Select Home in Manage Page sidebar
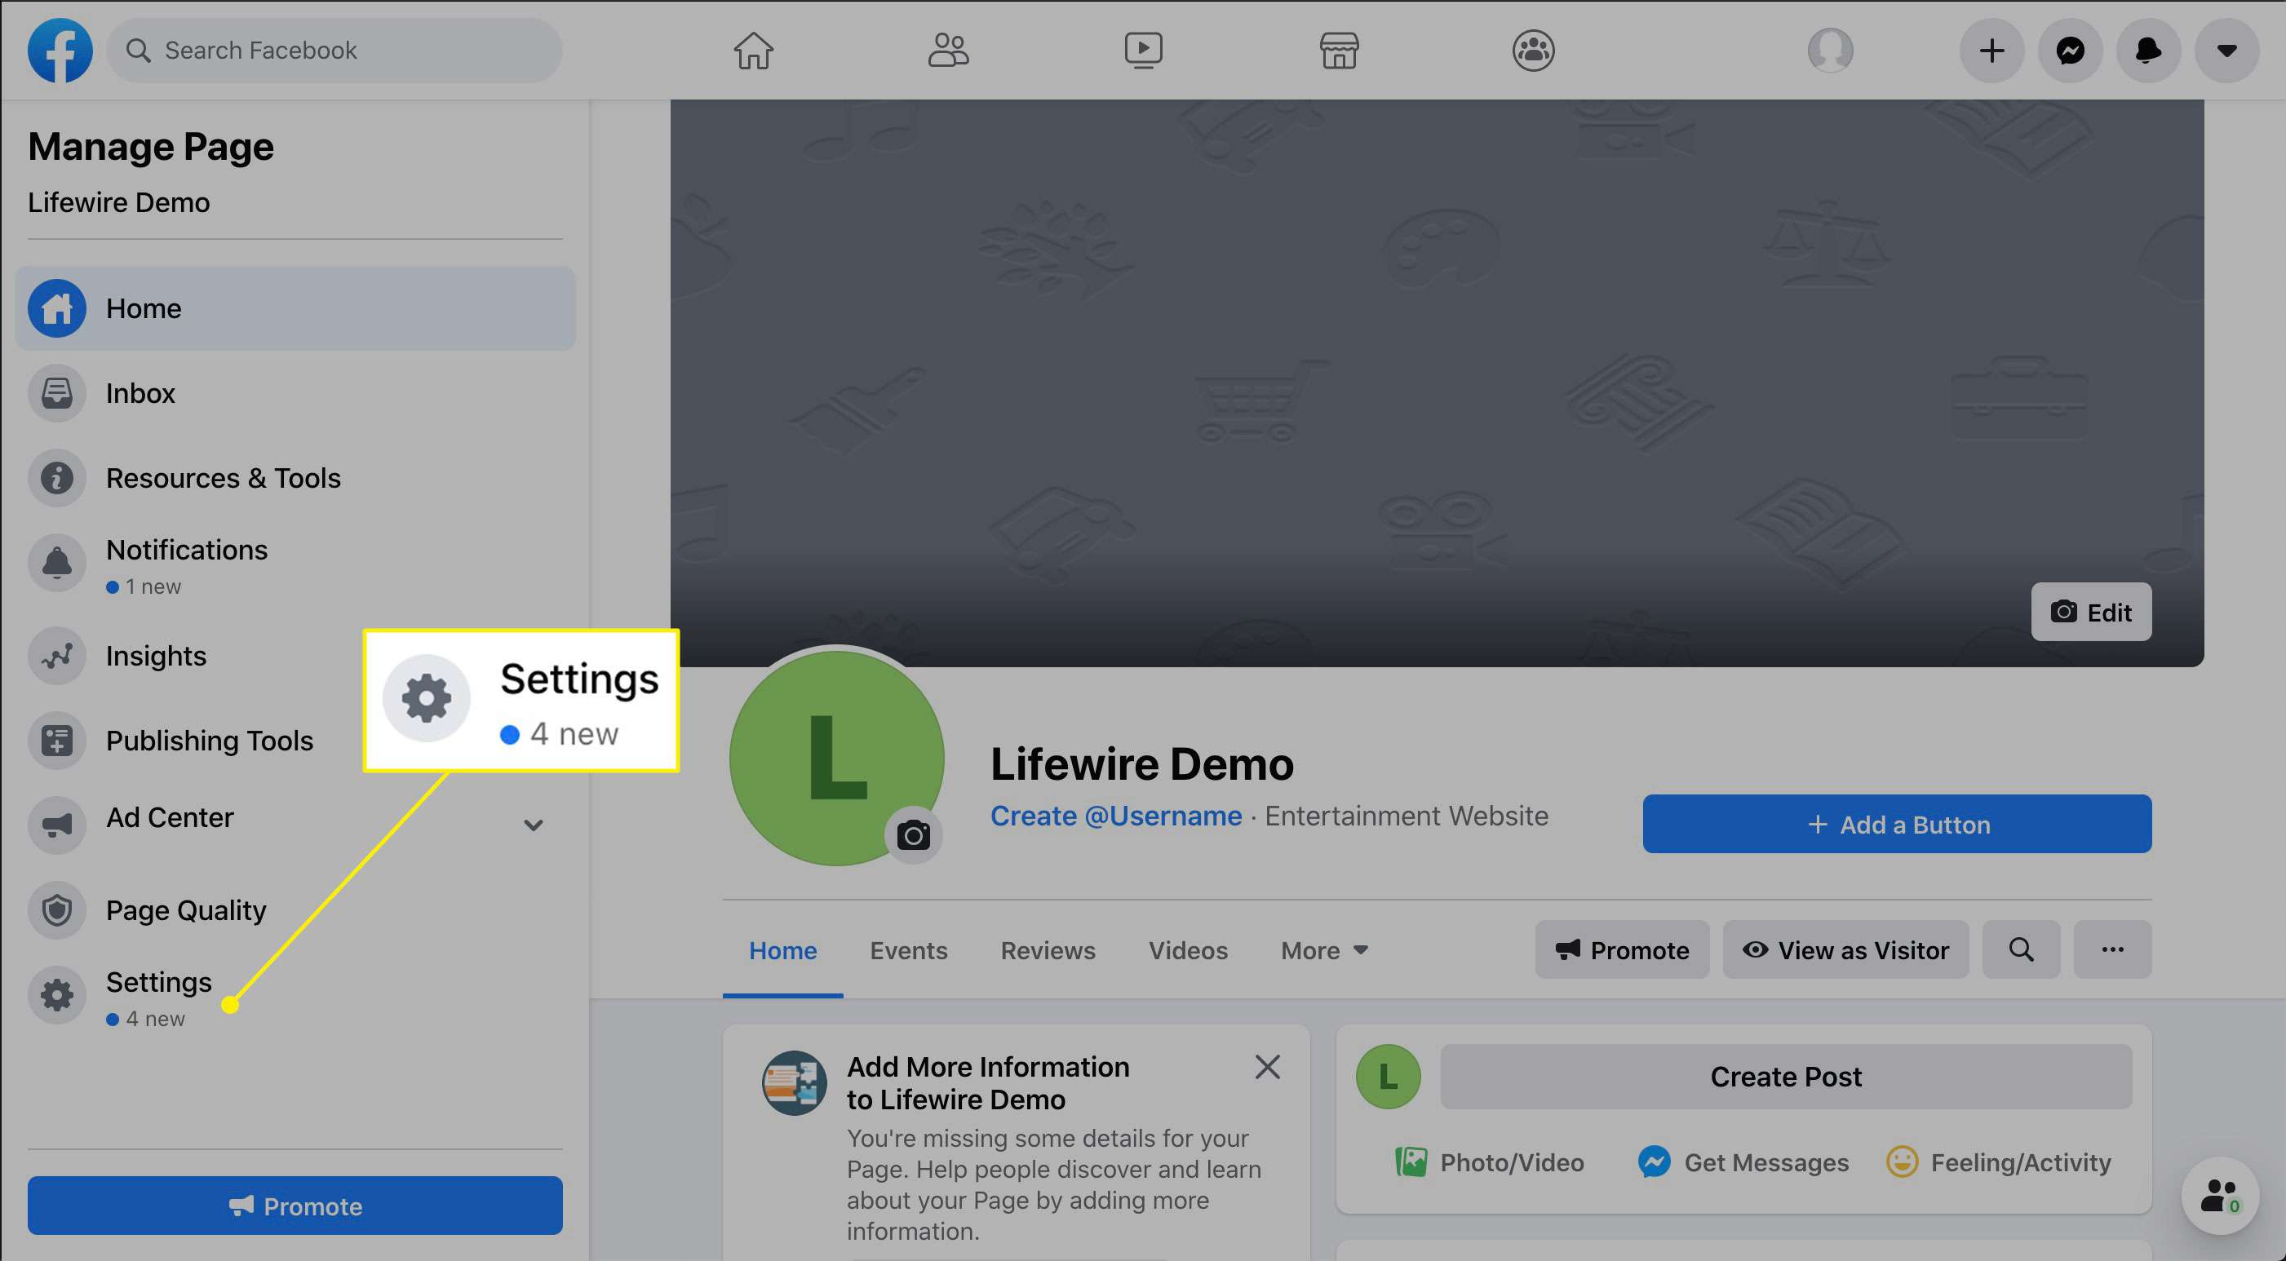The image size is (2286, 1261). [295, 308]
